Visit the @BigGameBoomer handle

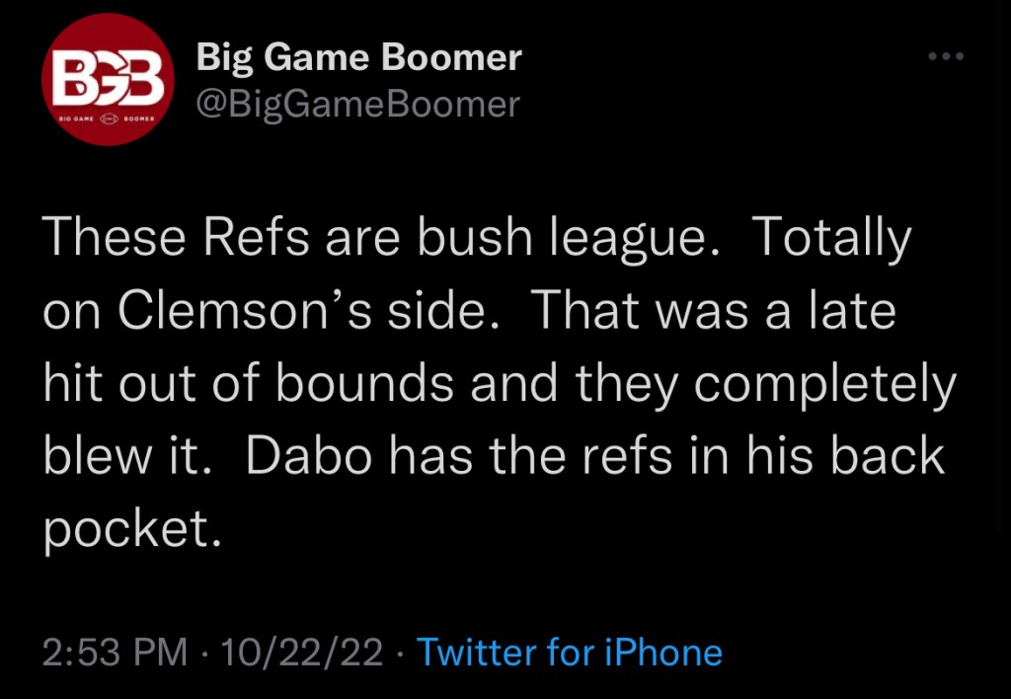[358, 103]
